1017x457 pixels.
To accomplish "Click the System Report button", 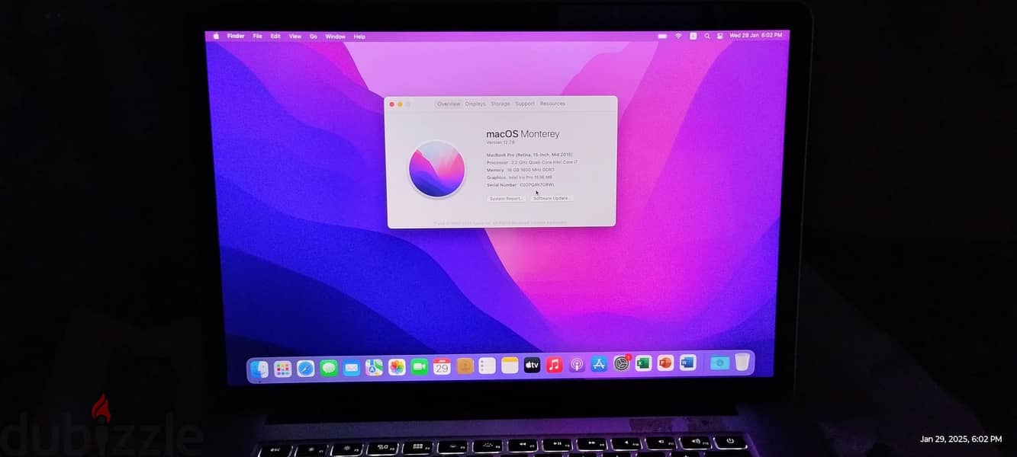I will 507,198.
